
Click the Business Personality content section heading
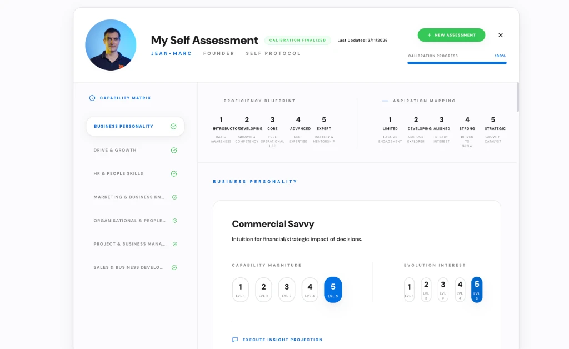255,181
